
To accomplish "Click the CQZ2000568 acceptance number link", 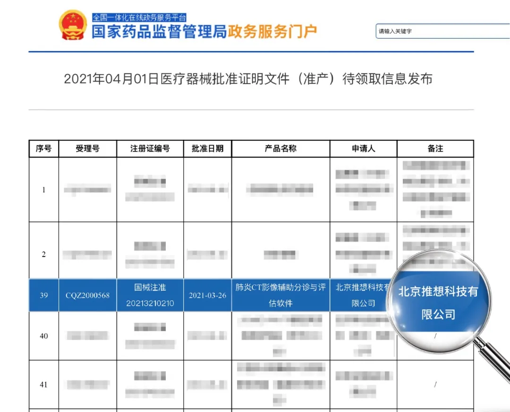I will (87, 295).
